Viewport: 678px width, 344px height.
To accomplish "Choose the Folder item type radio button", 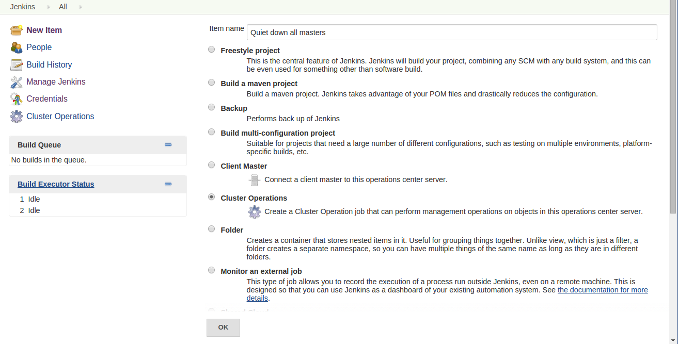I will (211, 229).
